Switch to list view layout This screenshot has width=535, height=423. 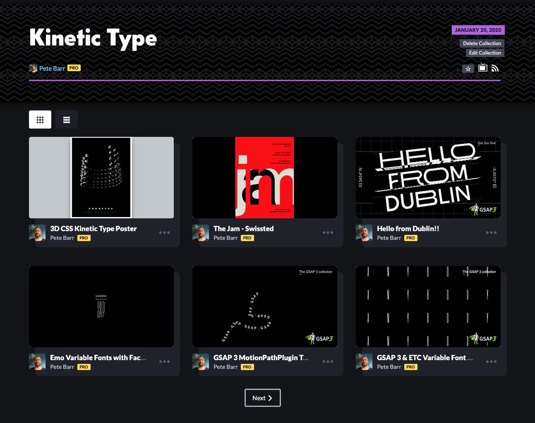point(66,119)
